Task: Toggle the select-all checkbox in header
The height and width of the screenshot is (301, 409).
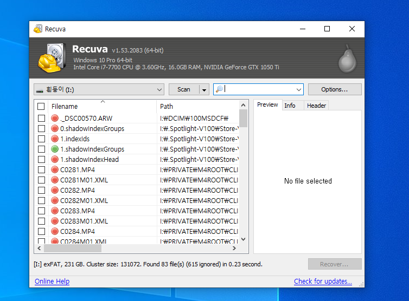Action: tap(41, 106)
